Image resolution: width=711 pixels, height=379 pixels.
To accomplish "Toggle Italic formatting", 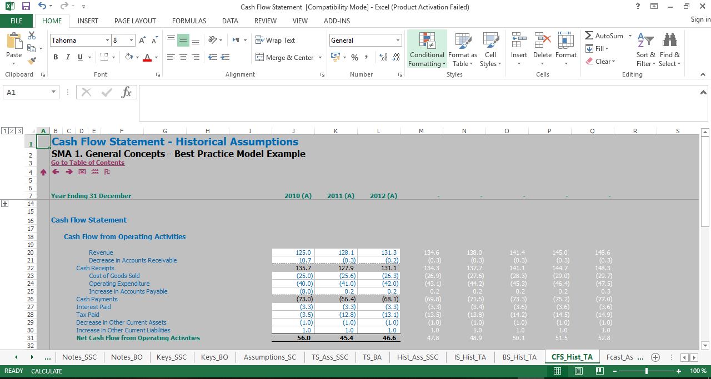I will (x=67, y=57).
